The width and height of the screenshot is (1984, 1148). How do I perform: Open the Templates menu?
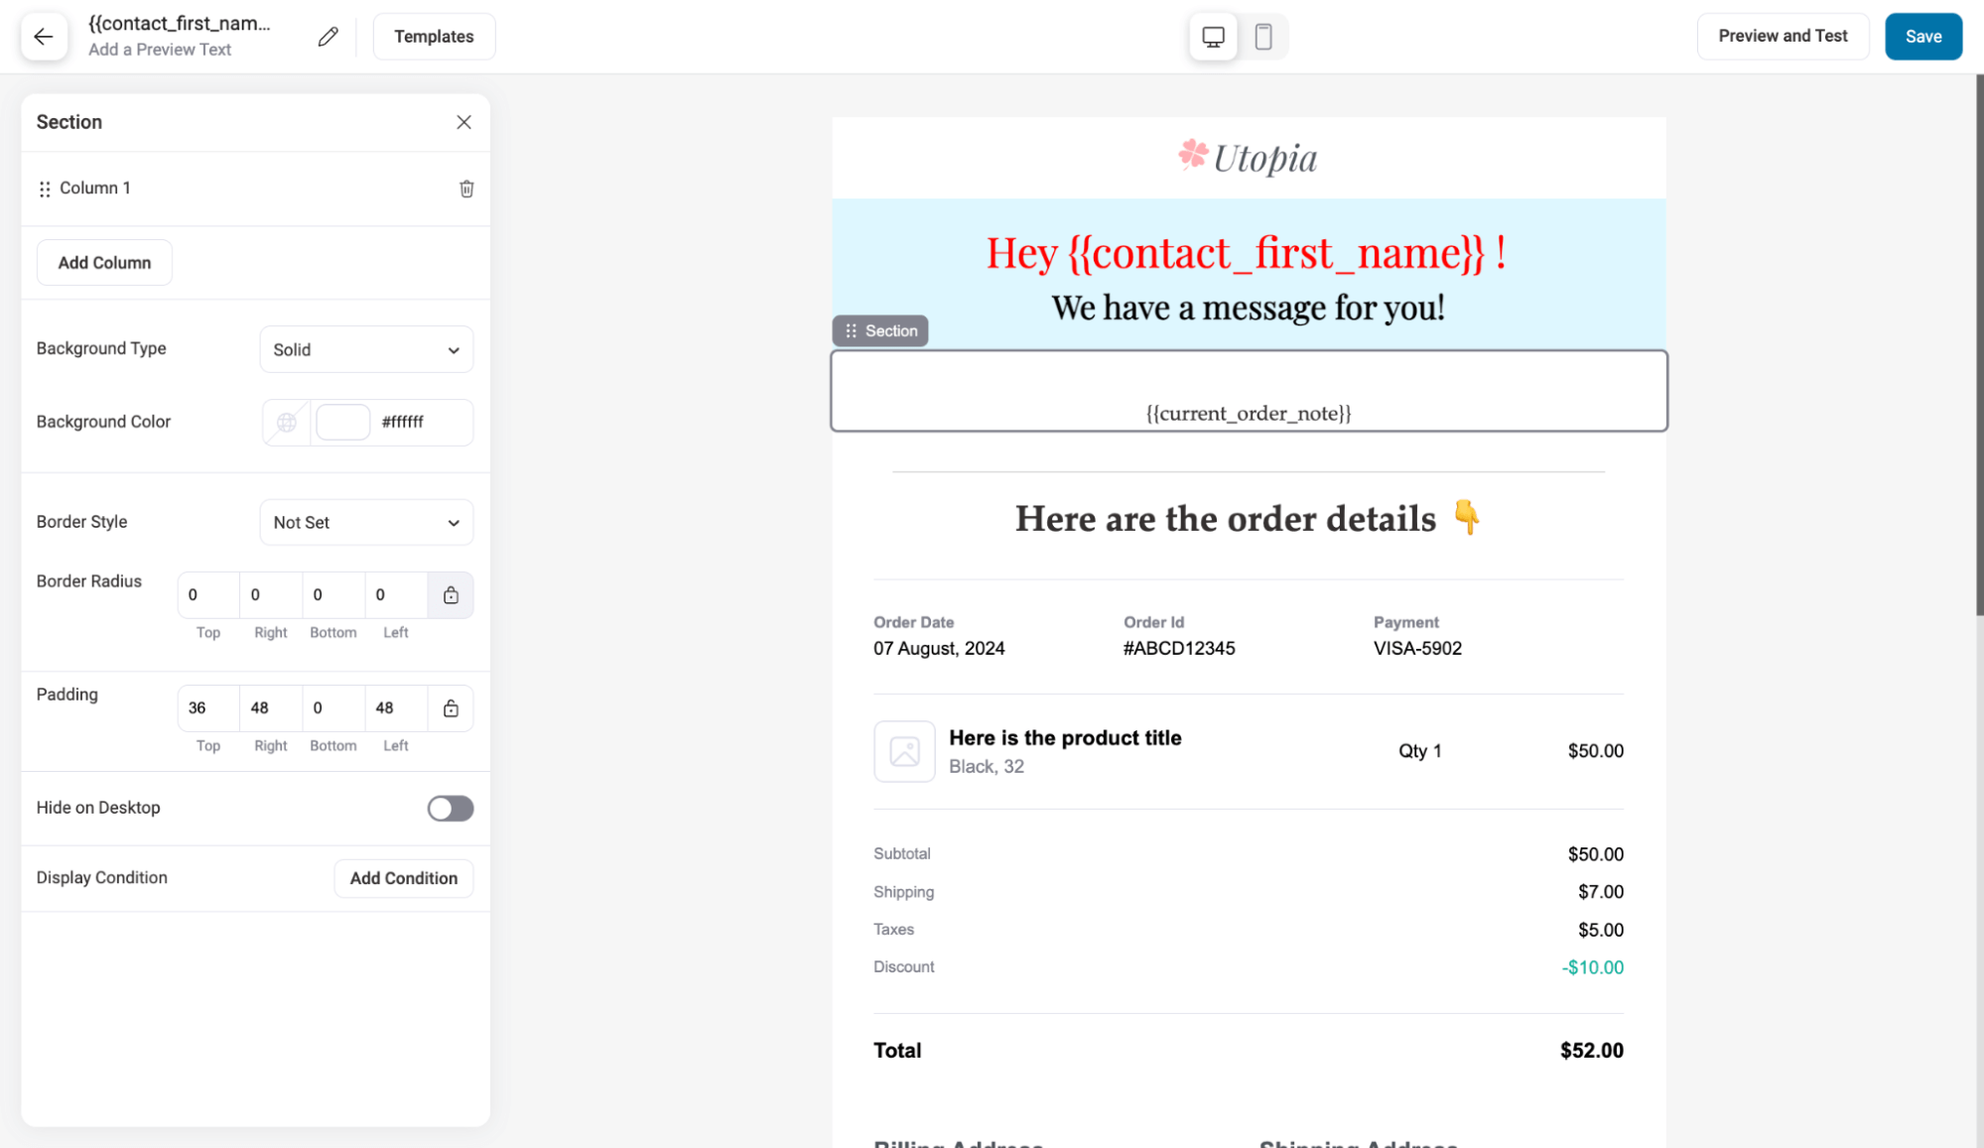click(x=432, y=37)
